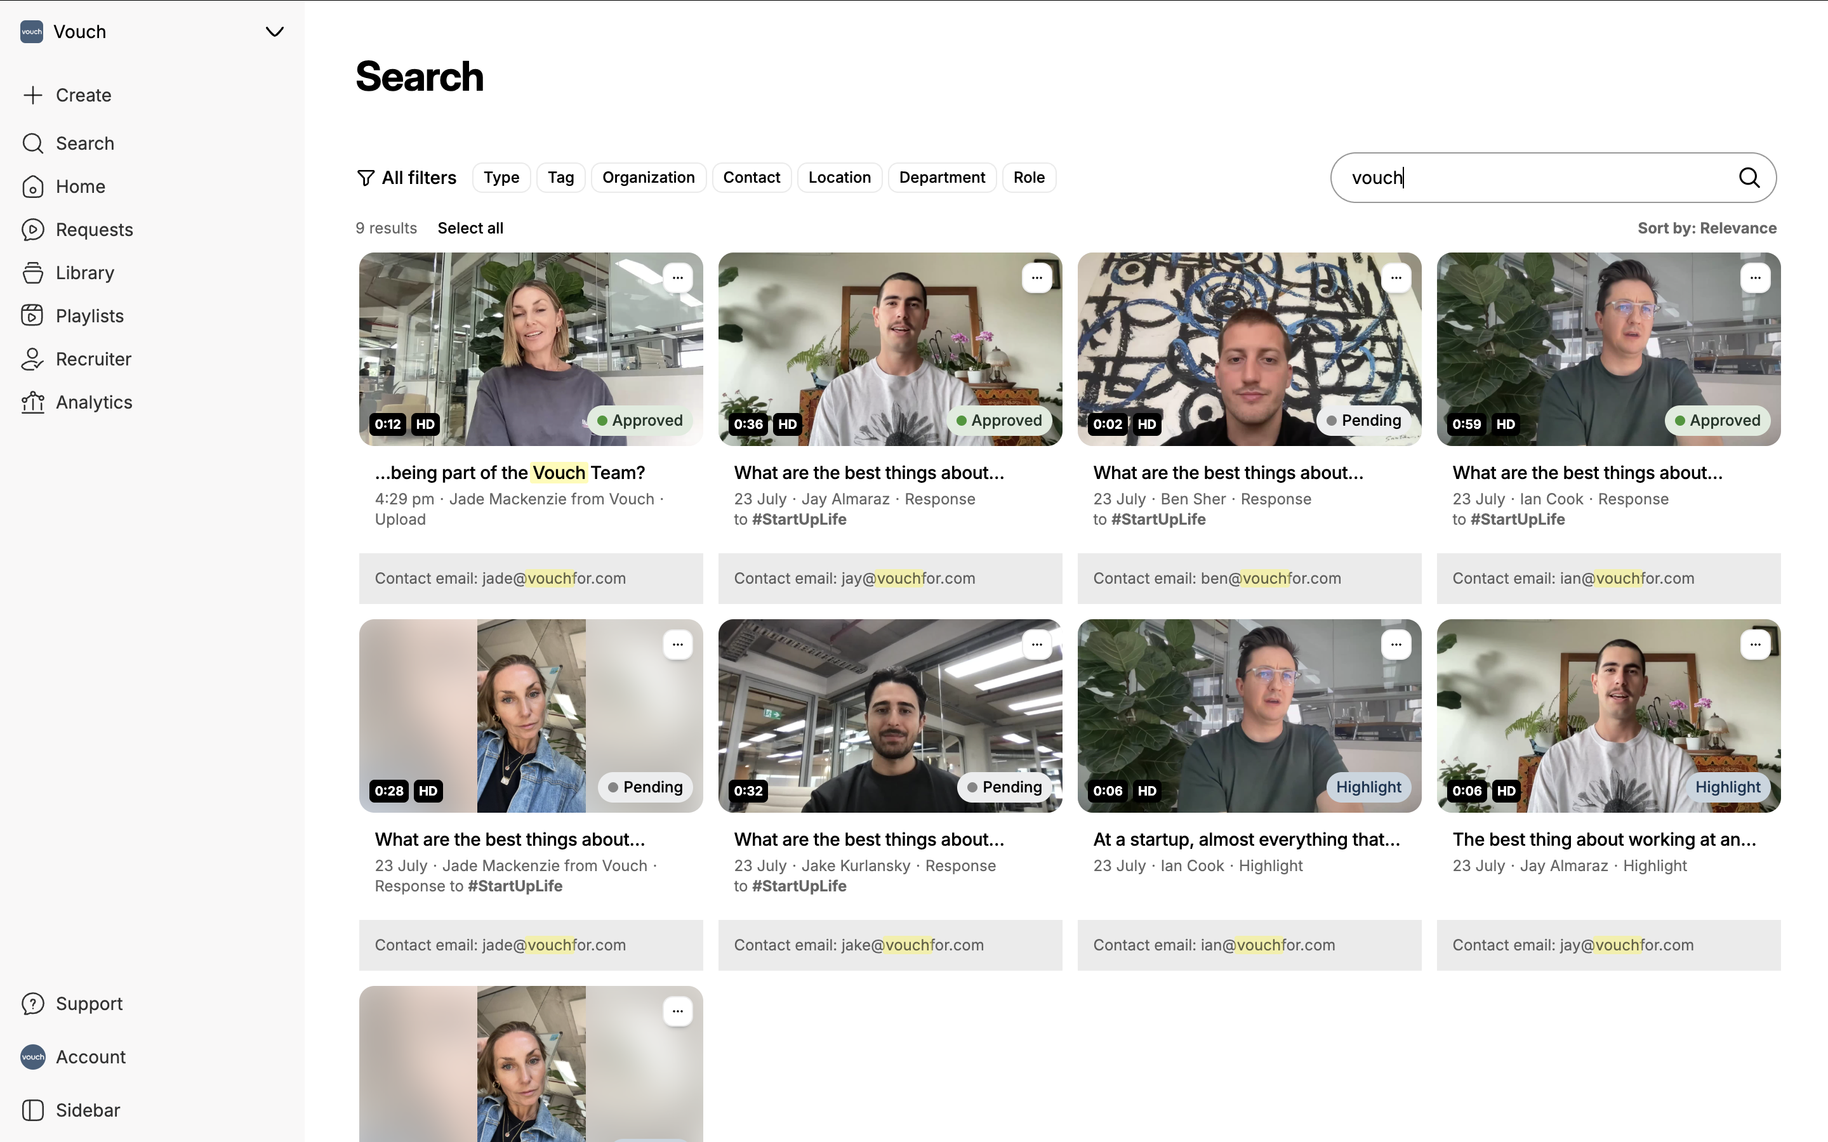
Task: Click the Approved badge on Jay Almaraz video
Action: 998,421
